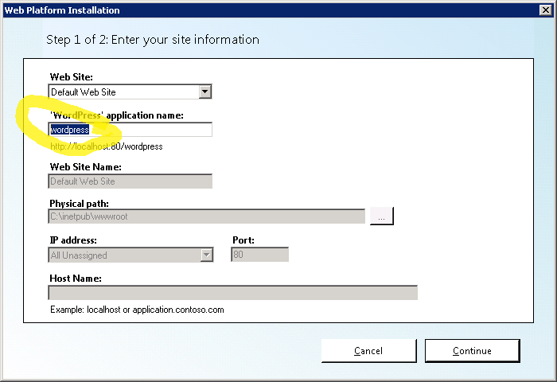557x382 pixels.
Task: Click the 'WordPress' application name label
Action: (117, 115)
